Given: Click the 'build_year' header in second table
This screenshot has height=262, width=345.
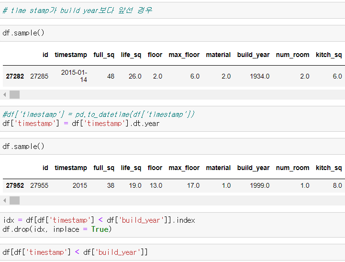Looking at the screenshot, I should 253,168.
